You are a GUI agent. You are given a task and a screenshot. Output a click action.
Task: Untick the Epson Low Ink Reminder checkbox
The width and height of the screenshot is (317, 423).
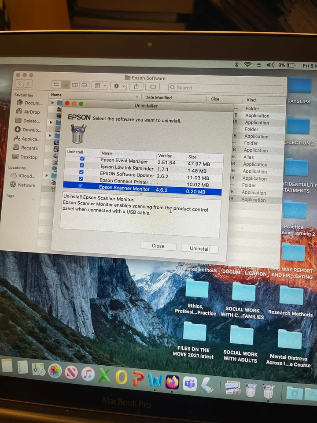pyautogui.click(x=82, y=165)
